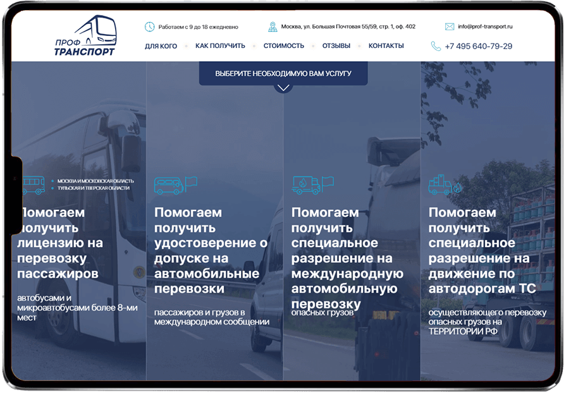
Task: Click ВЫБЕРИТЕ НЕОБХОДИМУЮ ВАМ УСЛУГУ banner
Action: [283, 73]
